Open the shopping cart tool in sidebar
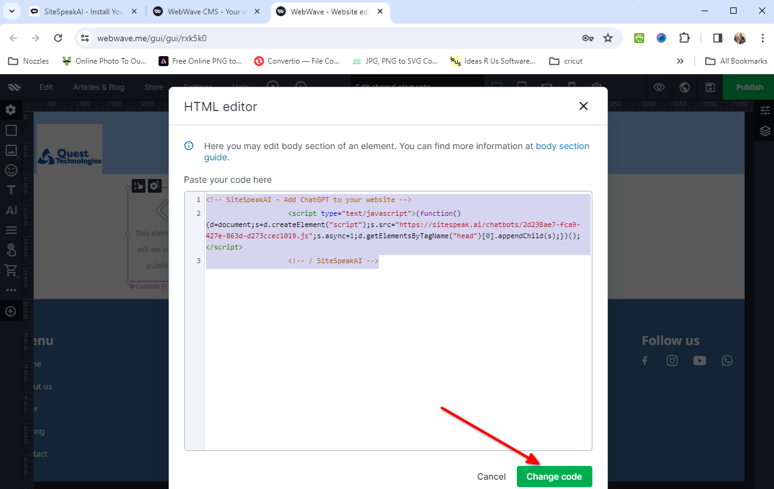 pos(11,270)
